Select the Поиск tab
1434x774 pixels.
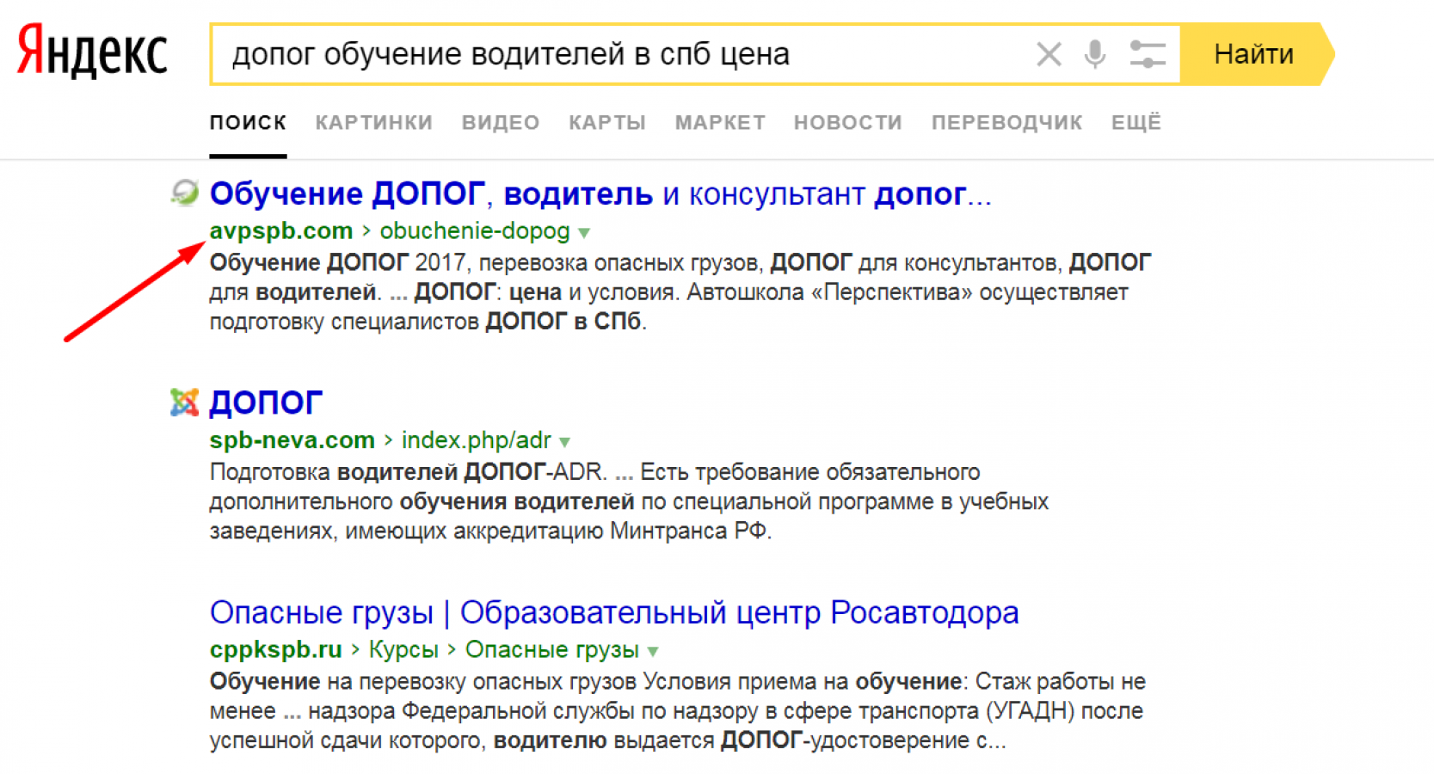click(x=248, y=123)
